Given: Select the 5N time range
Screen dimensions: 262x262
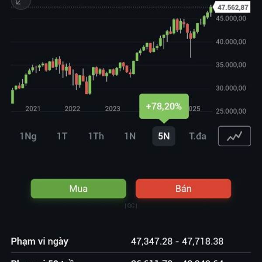Looking at the screenshot, I should [x=164, y=136].
